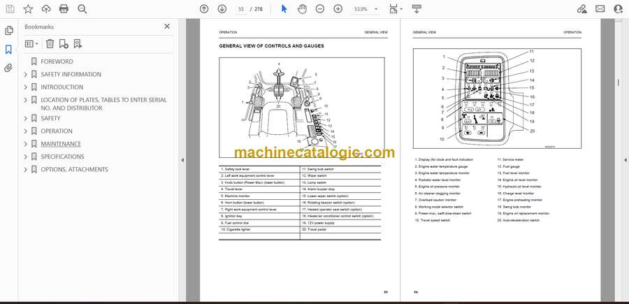Image resolution: width=629 pixels, height=304 pixels.
Task: Toggle the Bookmarks side panel icon
Action: coord(8,50)
